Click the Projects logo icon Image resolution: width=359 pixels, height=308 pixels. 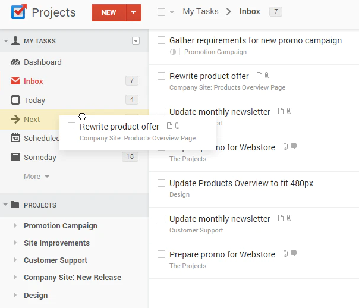[x=18, y=12]
